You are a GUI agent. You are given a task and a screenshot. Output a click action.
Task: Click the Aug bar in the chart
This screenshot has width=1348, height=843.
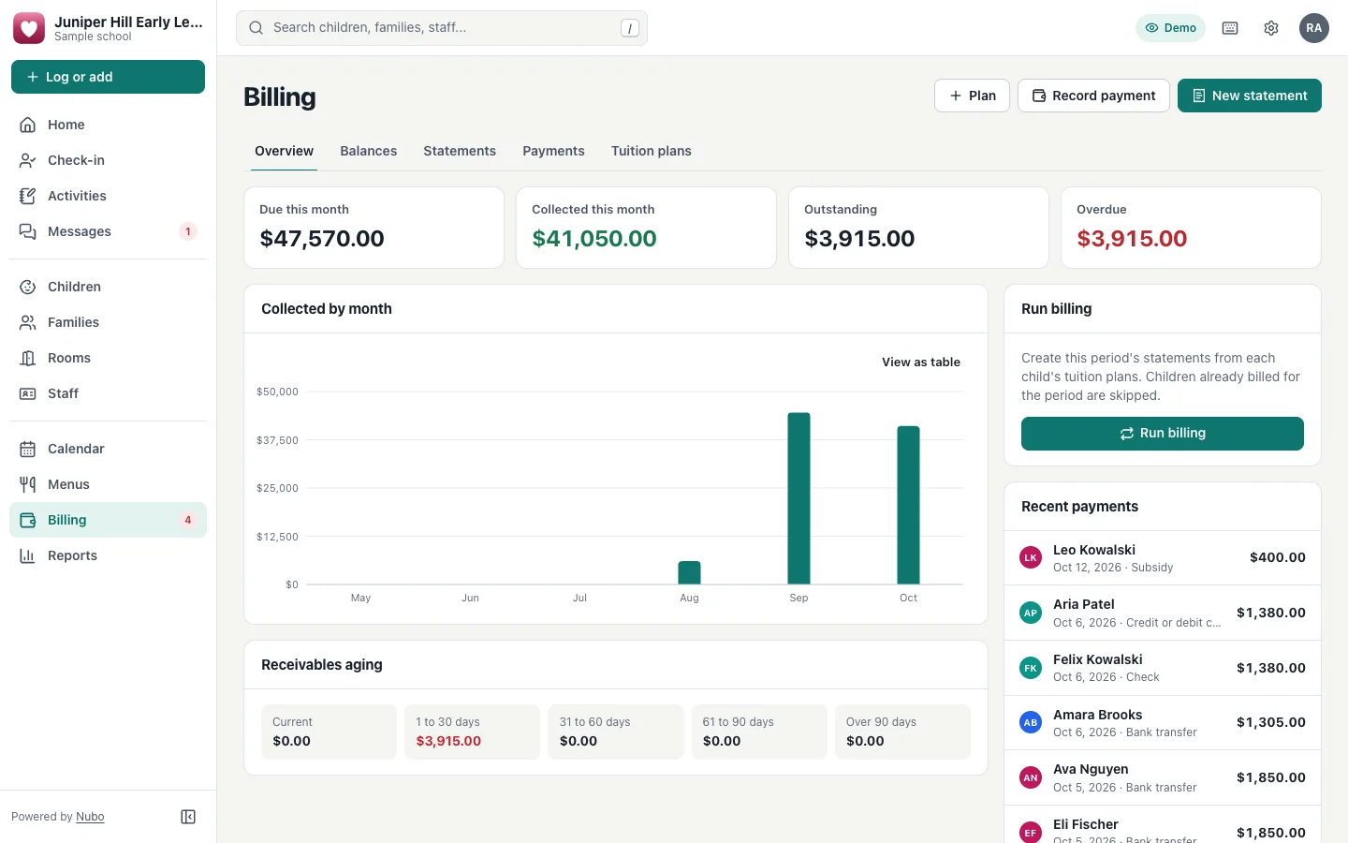pyautogui.click(x=689, y=572)
